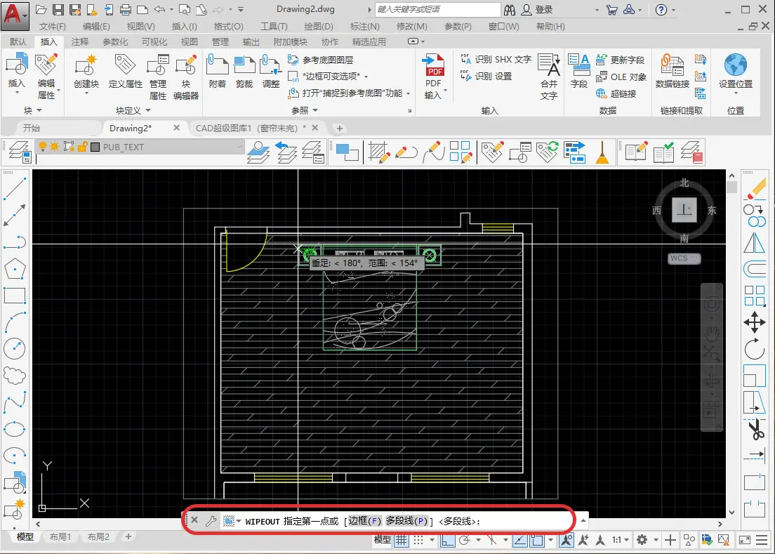
Task: Toggle grid display in status bar
Action: click(x=401, y=540)
